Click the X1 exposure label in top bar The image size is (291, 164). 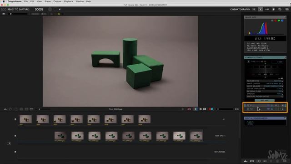60,9
